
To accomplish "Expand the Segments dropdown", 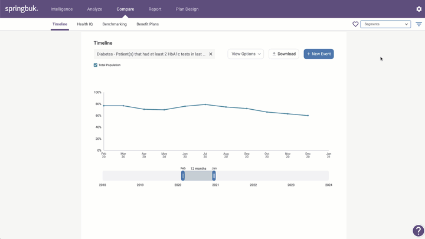I will pos(385,24).
